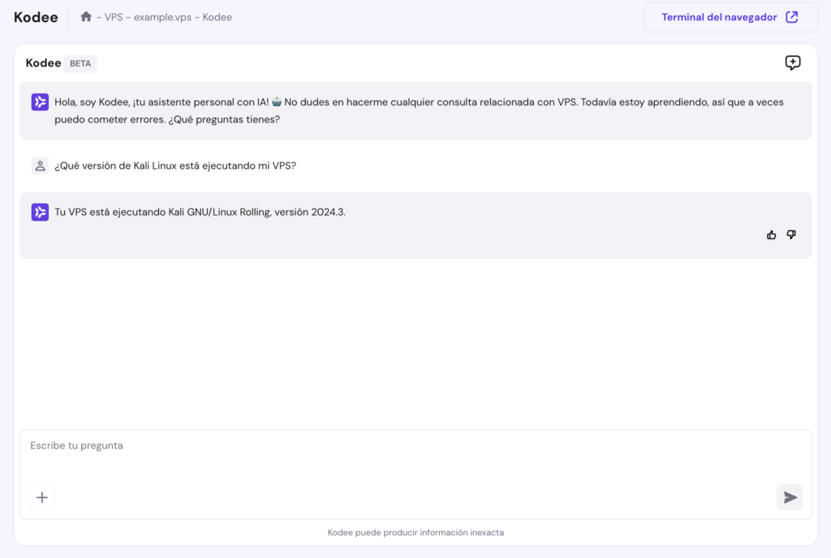Click the home icon in the breadcrumb
Screen dimensions: 831x558
click(86, 17)
